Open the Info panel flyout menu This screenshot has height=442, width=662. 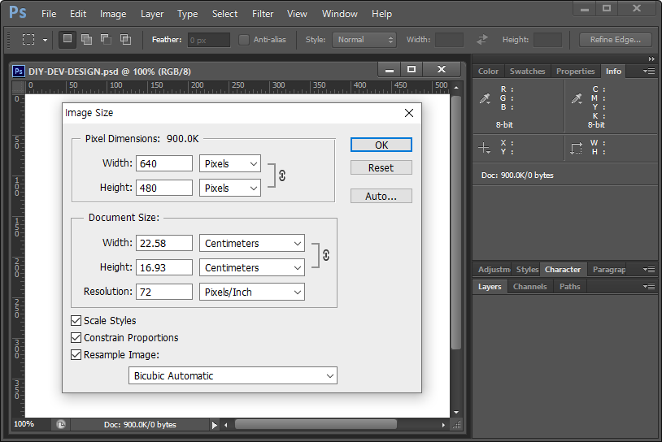coord(649,71)
